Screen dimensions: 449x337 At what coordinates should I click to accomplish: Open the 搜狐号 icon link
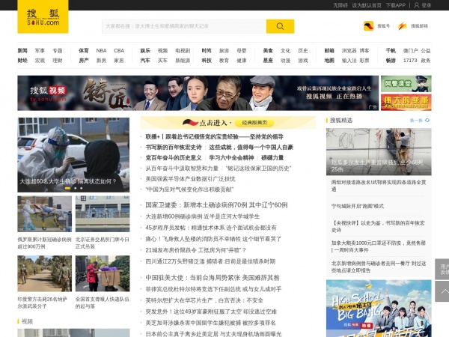tap(368, 26)
